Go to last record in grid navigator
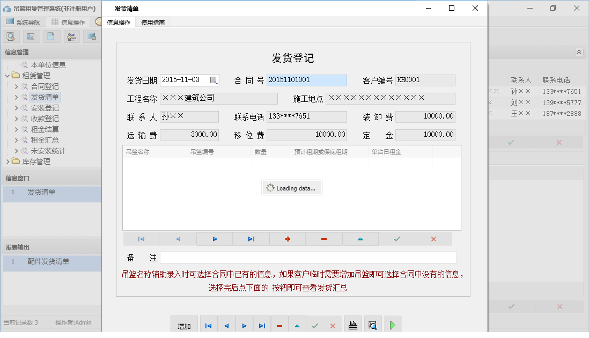Image resolution: width=589 pixels, height=338 pixels. pos(251,239)
